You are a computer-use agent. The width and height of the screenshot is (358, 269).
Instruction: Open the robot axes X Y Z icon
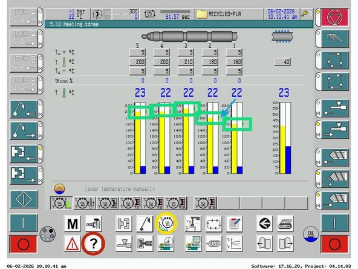193,224
